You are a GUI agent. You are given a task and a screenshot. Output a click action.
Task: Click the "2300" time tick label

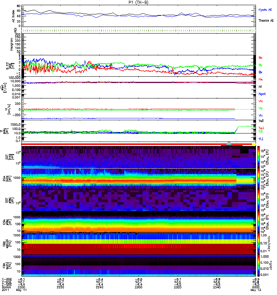tap(138, 287)
